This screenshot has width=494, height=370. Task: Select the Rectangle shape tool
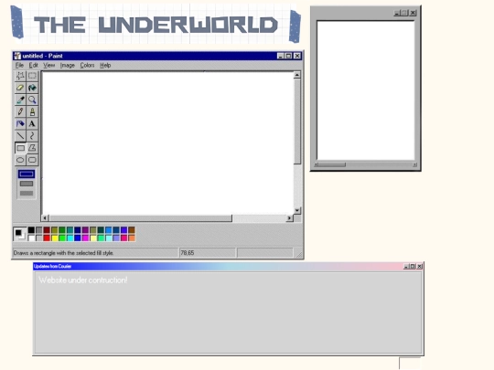20,148
